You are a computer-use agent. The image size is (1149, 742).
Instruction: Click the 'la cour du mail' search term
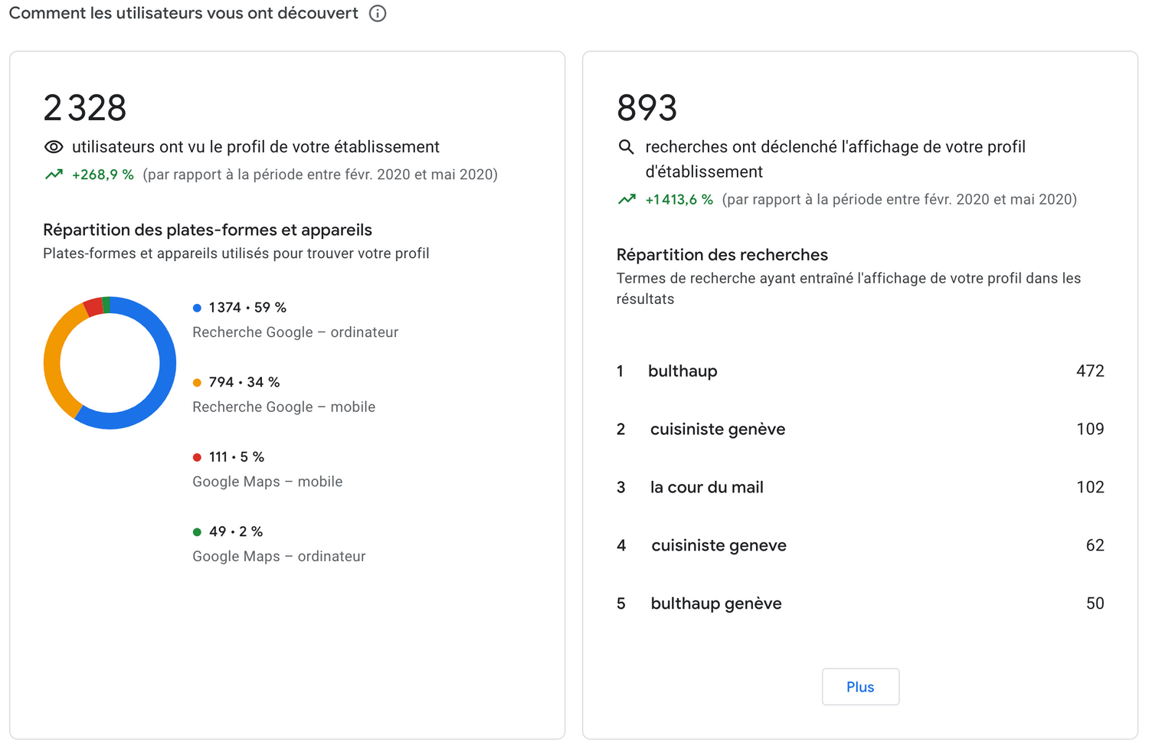(x=706, y=488)
